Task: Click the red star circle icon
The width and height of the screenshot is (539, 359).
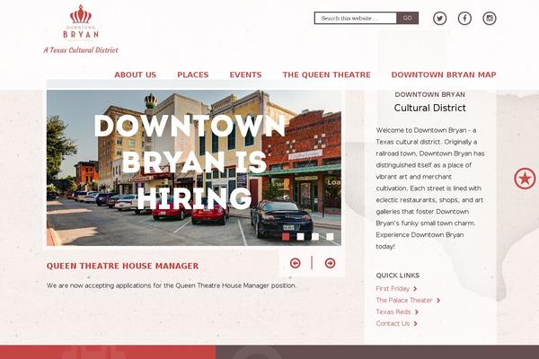Action: (x=525, y=179)
